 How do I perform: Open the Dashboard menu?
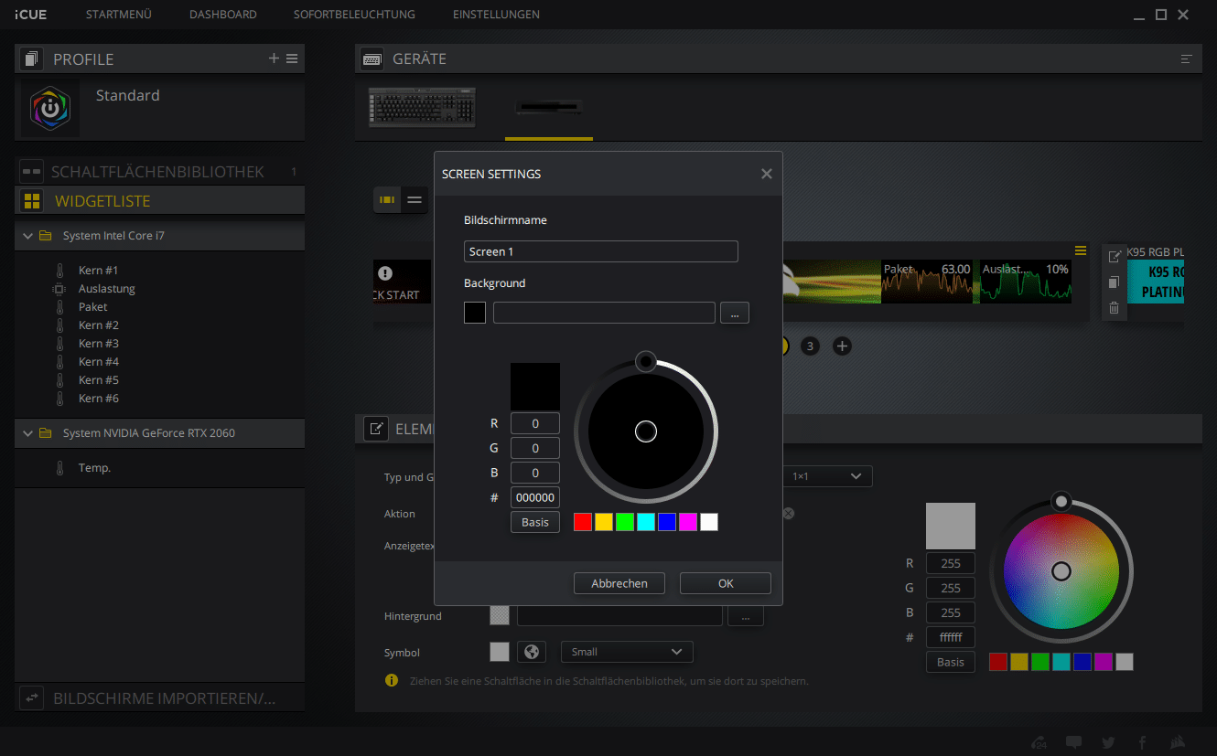point(222,15)
